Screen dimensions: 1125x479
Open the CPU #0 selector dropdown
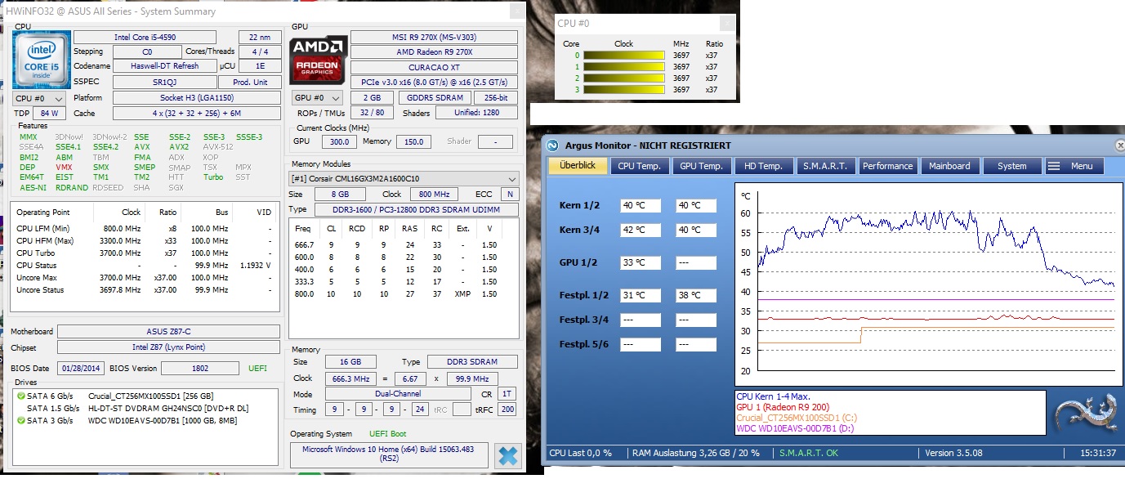pyautogui.click(x=38, y=98)
